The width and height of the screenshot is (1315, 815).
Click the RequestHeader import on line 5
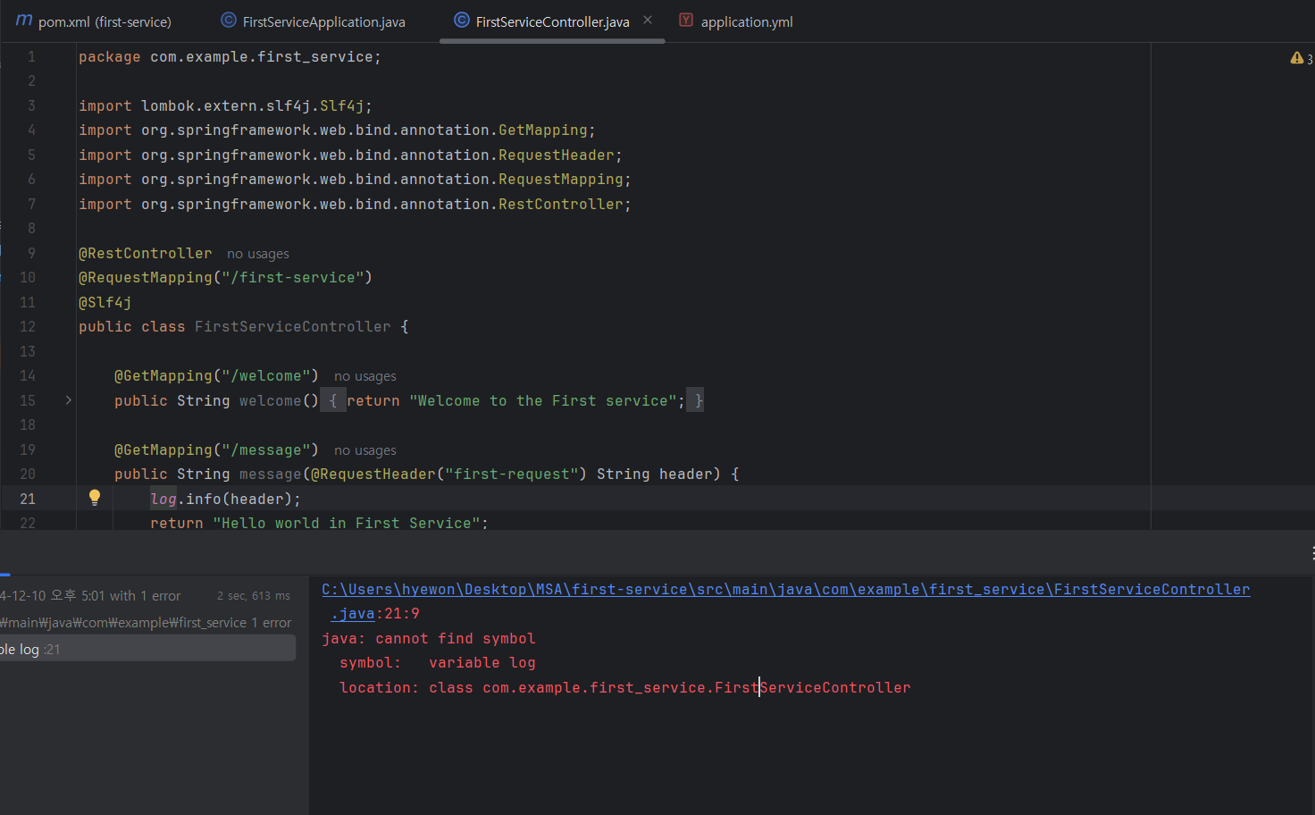point(351,155)
